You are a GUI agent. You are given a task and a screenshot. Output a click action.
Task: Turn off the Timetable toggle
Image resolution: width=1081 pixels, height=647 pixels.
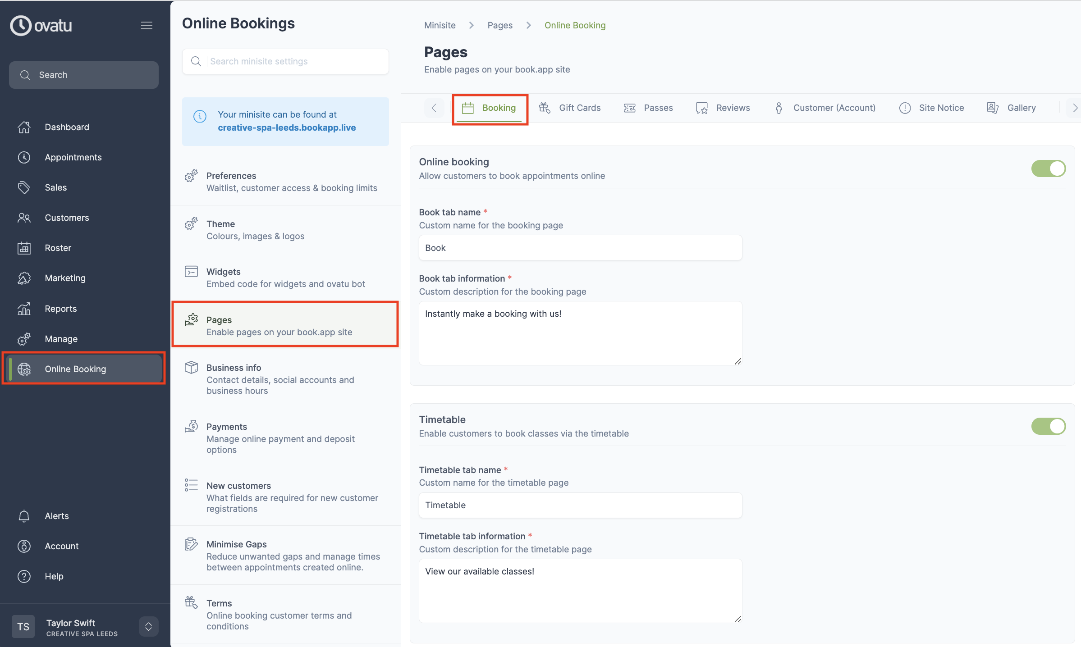1049,426
